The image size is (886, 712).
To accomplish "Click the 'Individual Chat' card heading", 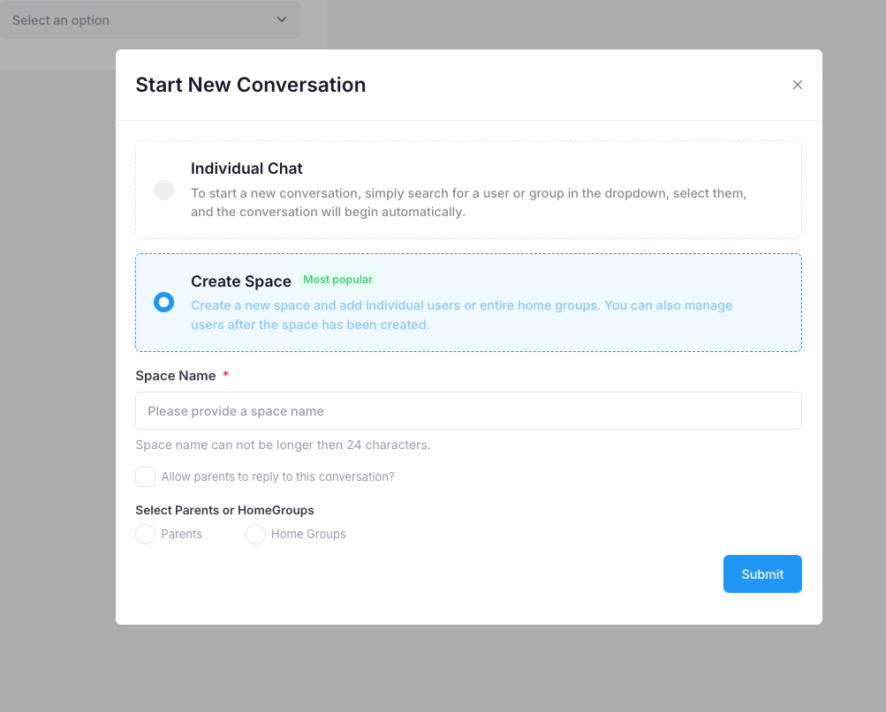I will (246, 169).
